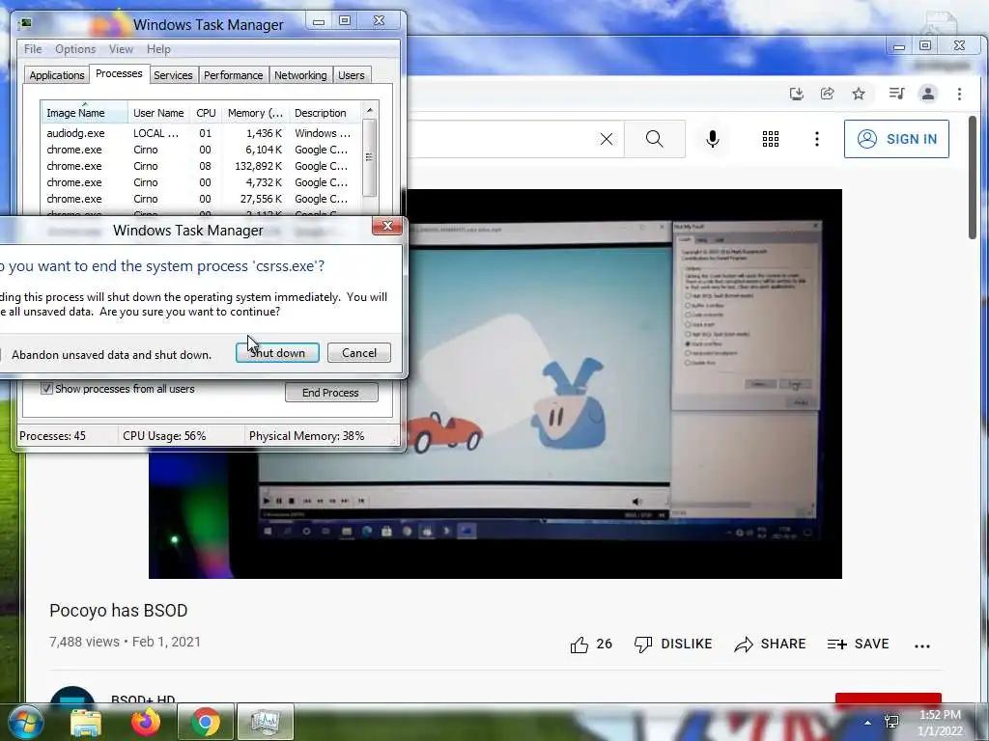Click the DISLIKE thumbs-down button
989x741 pixels.
[673, 644]
